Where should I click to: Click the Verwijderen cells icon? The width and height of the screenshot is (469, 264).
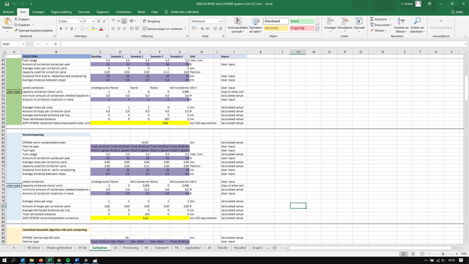[345, 21]
